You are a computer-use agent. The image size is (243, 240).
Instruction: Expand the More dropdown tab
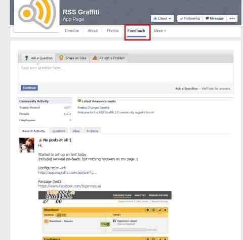tap(160, 31)
